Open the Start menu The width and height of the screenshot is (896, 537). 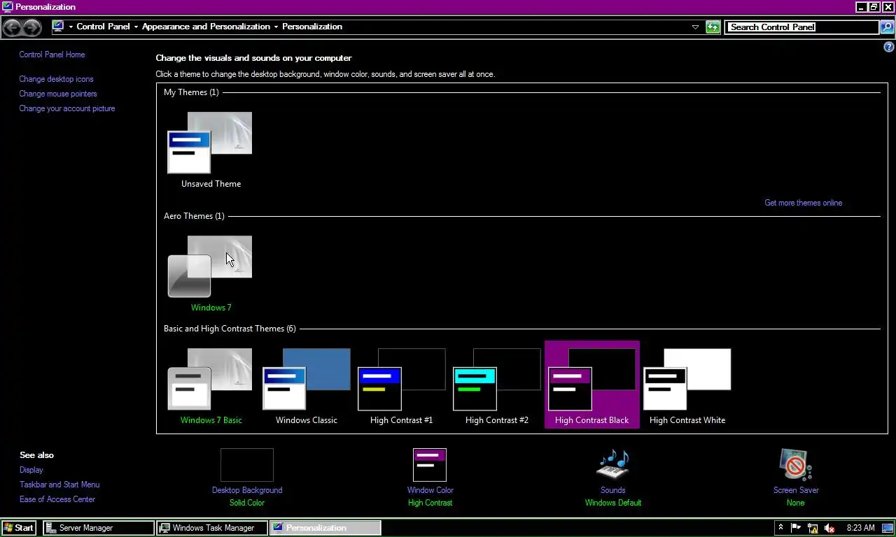tap(19, 528)
